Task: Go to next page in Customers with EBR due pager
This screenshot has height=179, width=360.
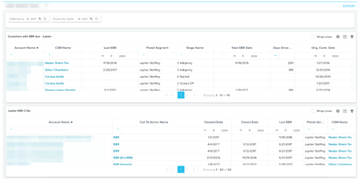Action: (x=188, y=95)
